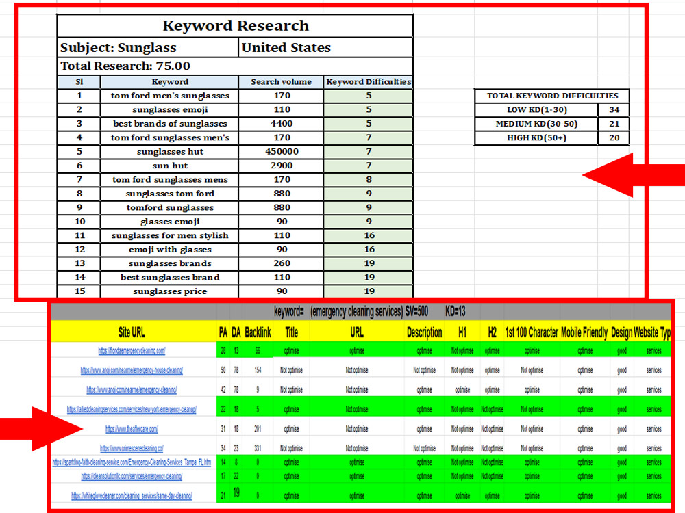The width and height of the screenshot is (685, 513).
Task: Select the 260 search volume cell
Action: pyautogui.click(x=282, y=263)
